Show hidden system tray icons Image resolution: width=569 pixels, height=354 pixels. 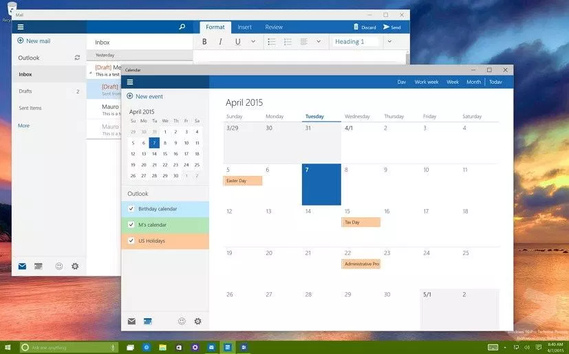tap(505, 348)
